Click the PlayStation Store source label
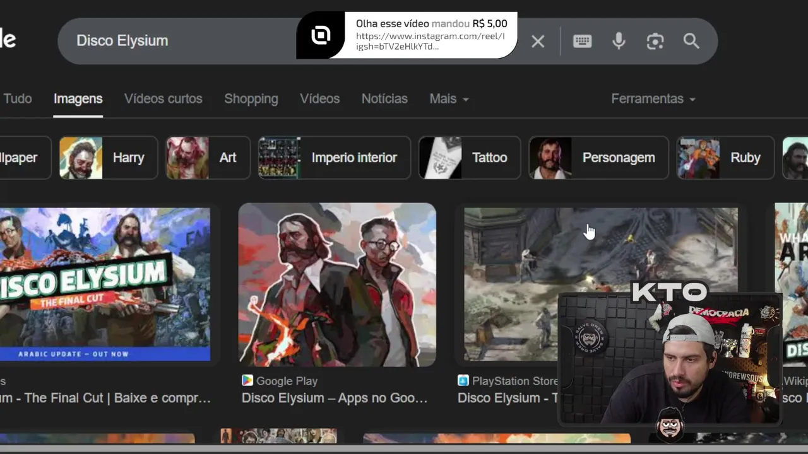Image resolution: width=808 pixels, height=454 pixels. (x=514, y=381)
